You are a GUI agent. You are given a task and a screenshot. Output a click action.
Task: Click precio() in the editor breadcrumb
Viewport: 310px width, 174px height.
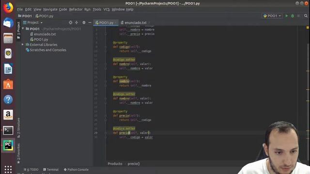[x=134, y=164]
